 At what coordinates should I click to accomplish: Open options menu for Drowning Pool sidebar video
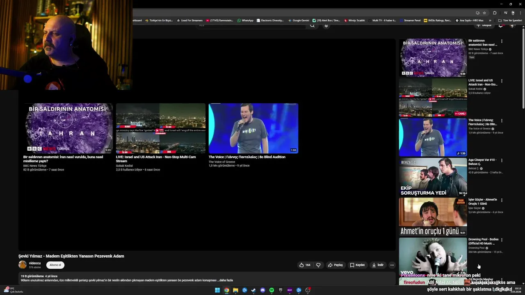point(502,240)
